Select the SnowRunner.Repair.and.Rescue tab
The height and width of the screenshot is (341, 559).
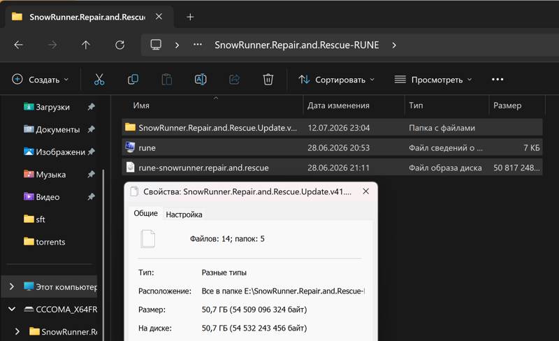coord(87,17)
